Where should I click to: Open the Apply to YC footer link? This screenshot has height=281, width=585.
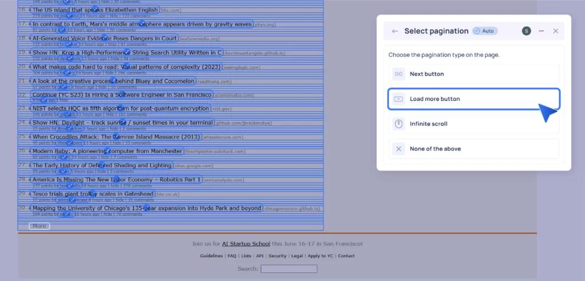pos(320,256)
